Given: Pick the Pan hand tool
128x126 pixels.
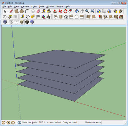Looking at the screenshot, I should coord(82,11).
